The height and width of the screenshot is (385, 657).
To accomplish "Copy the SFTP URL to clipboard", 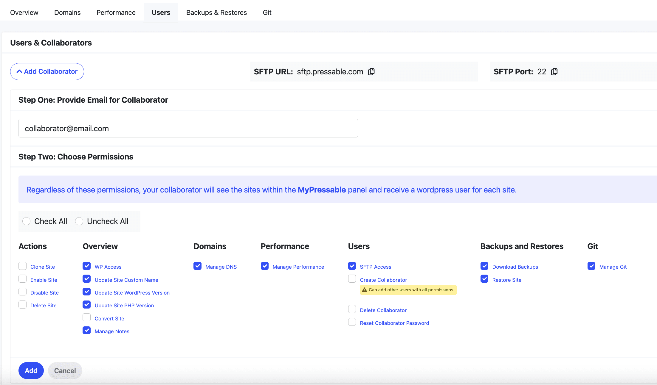I will [371, 71].
